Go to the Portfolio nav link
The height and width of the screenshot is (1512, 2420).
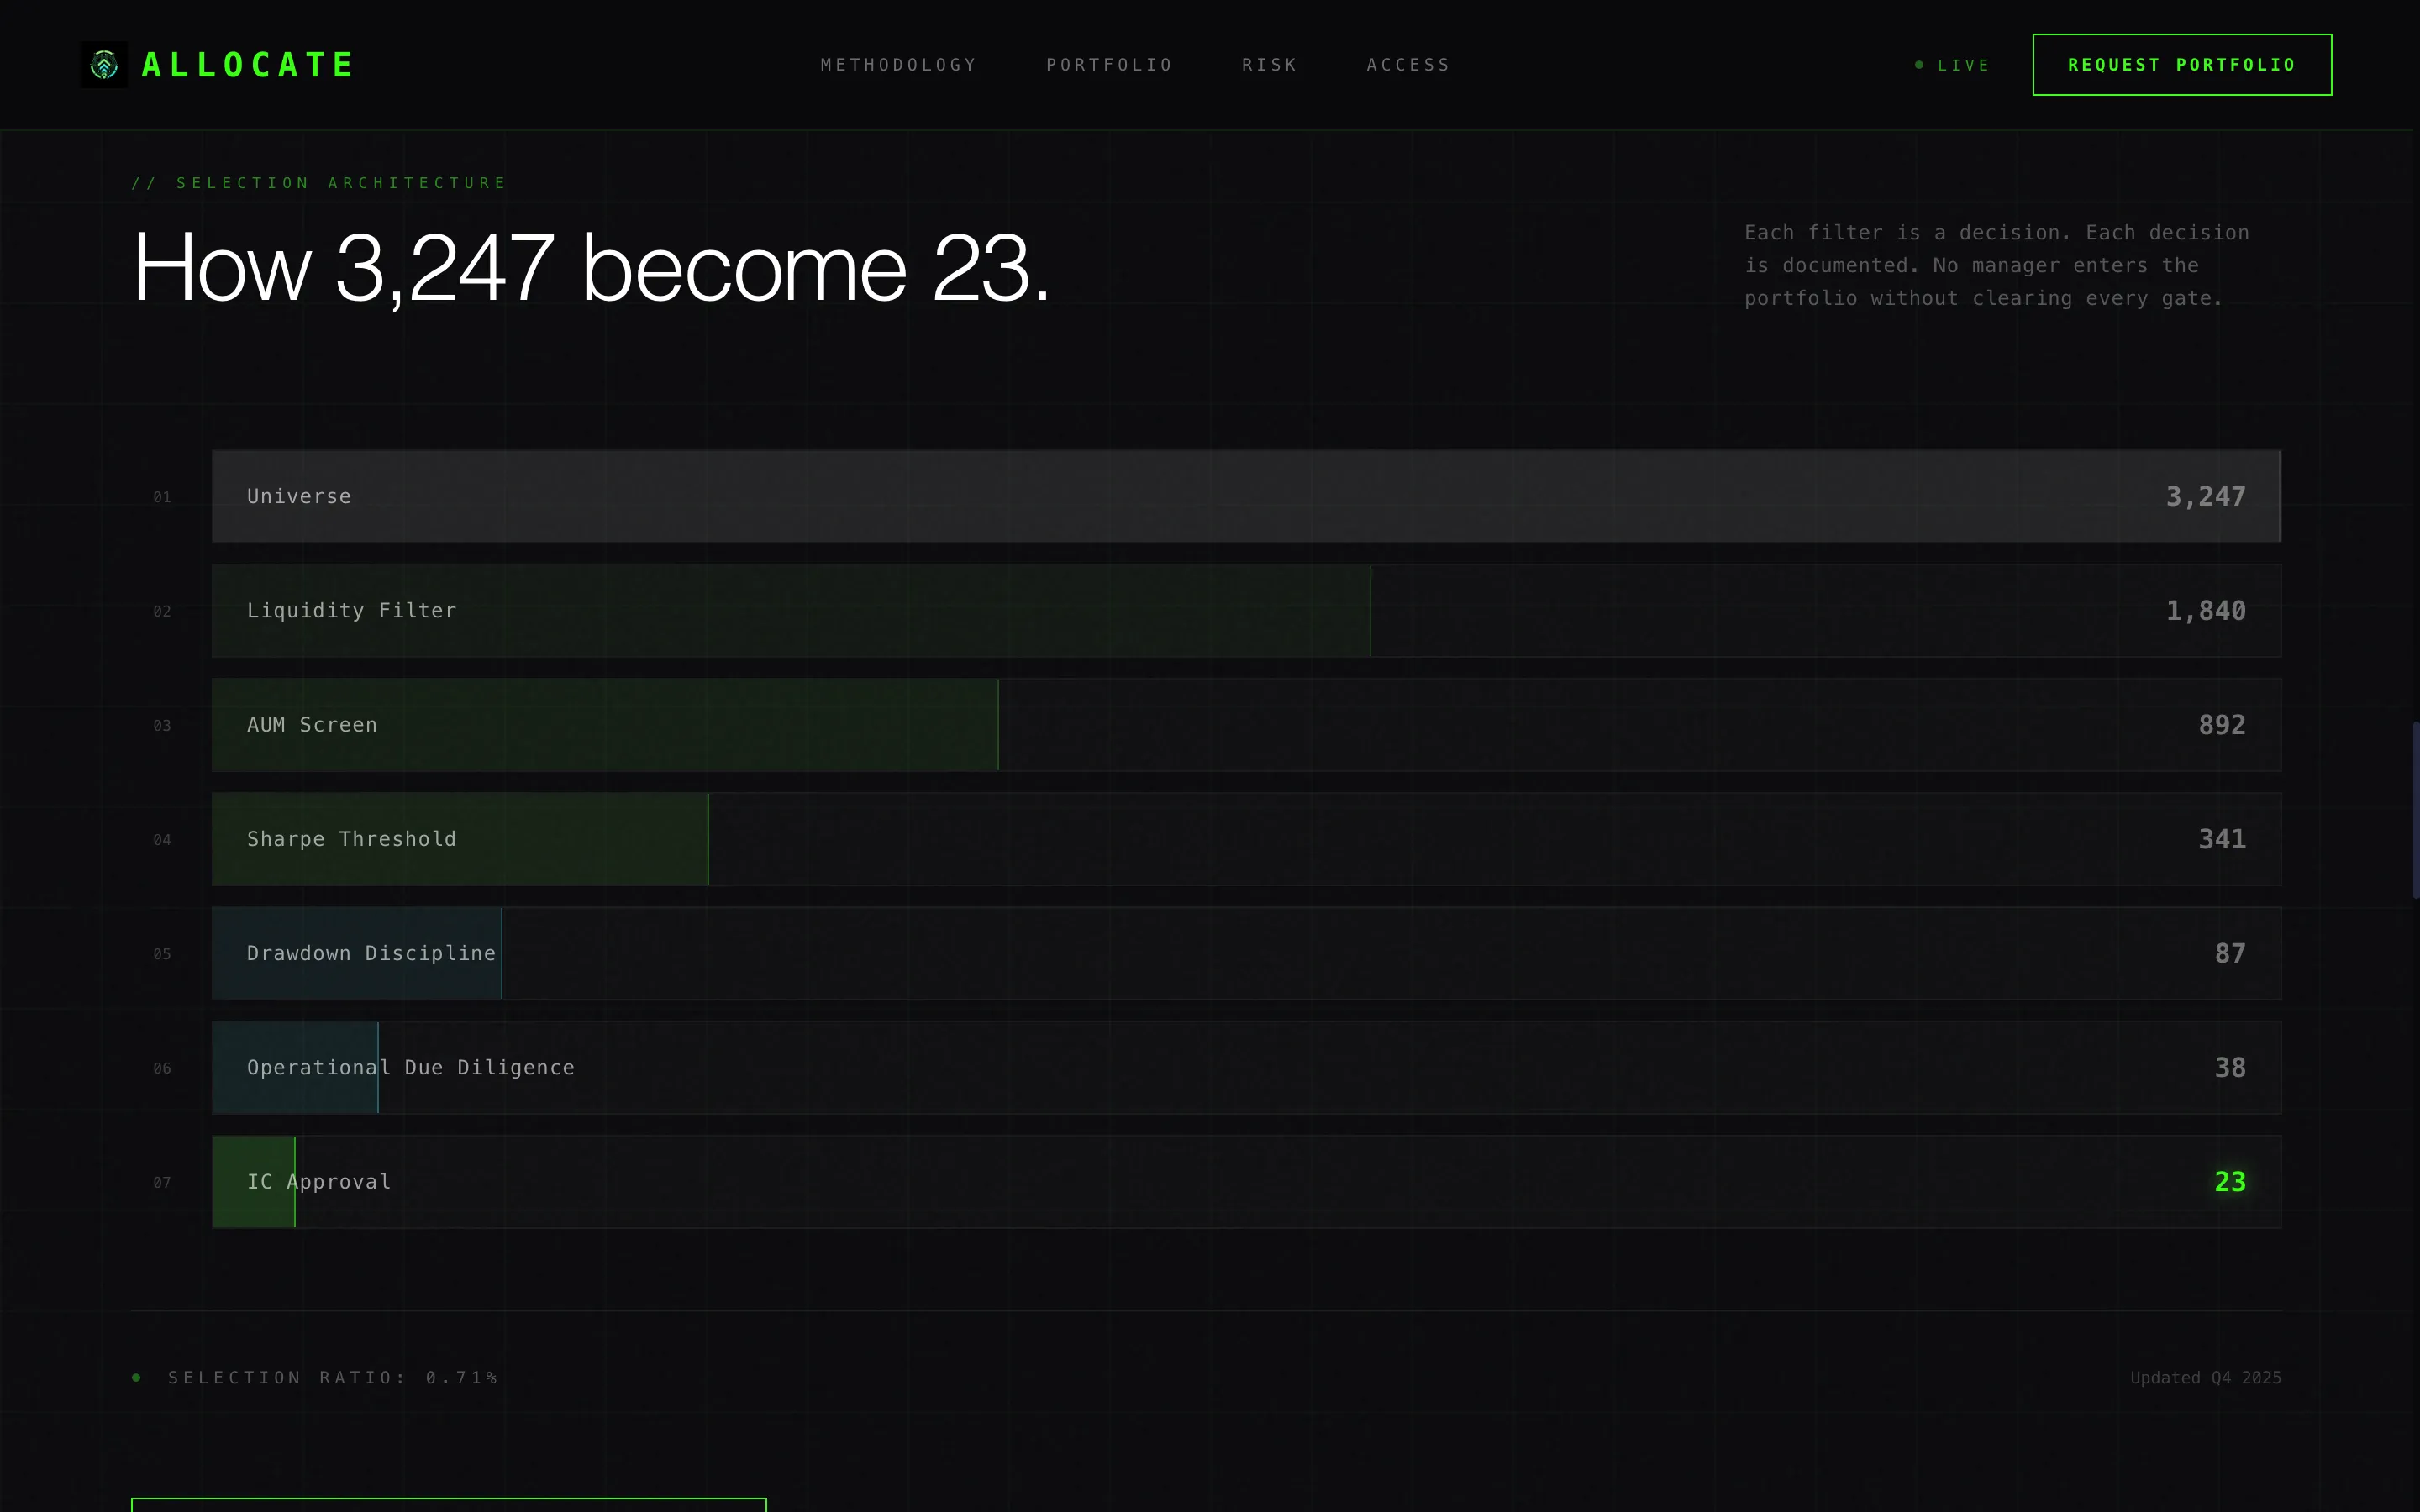point(1109,65)
